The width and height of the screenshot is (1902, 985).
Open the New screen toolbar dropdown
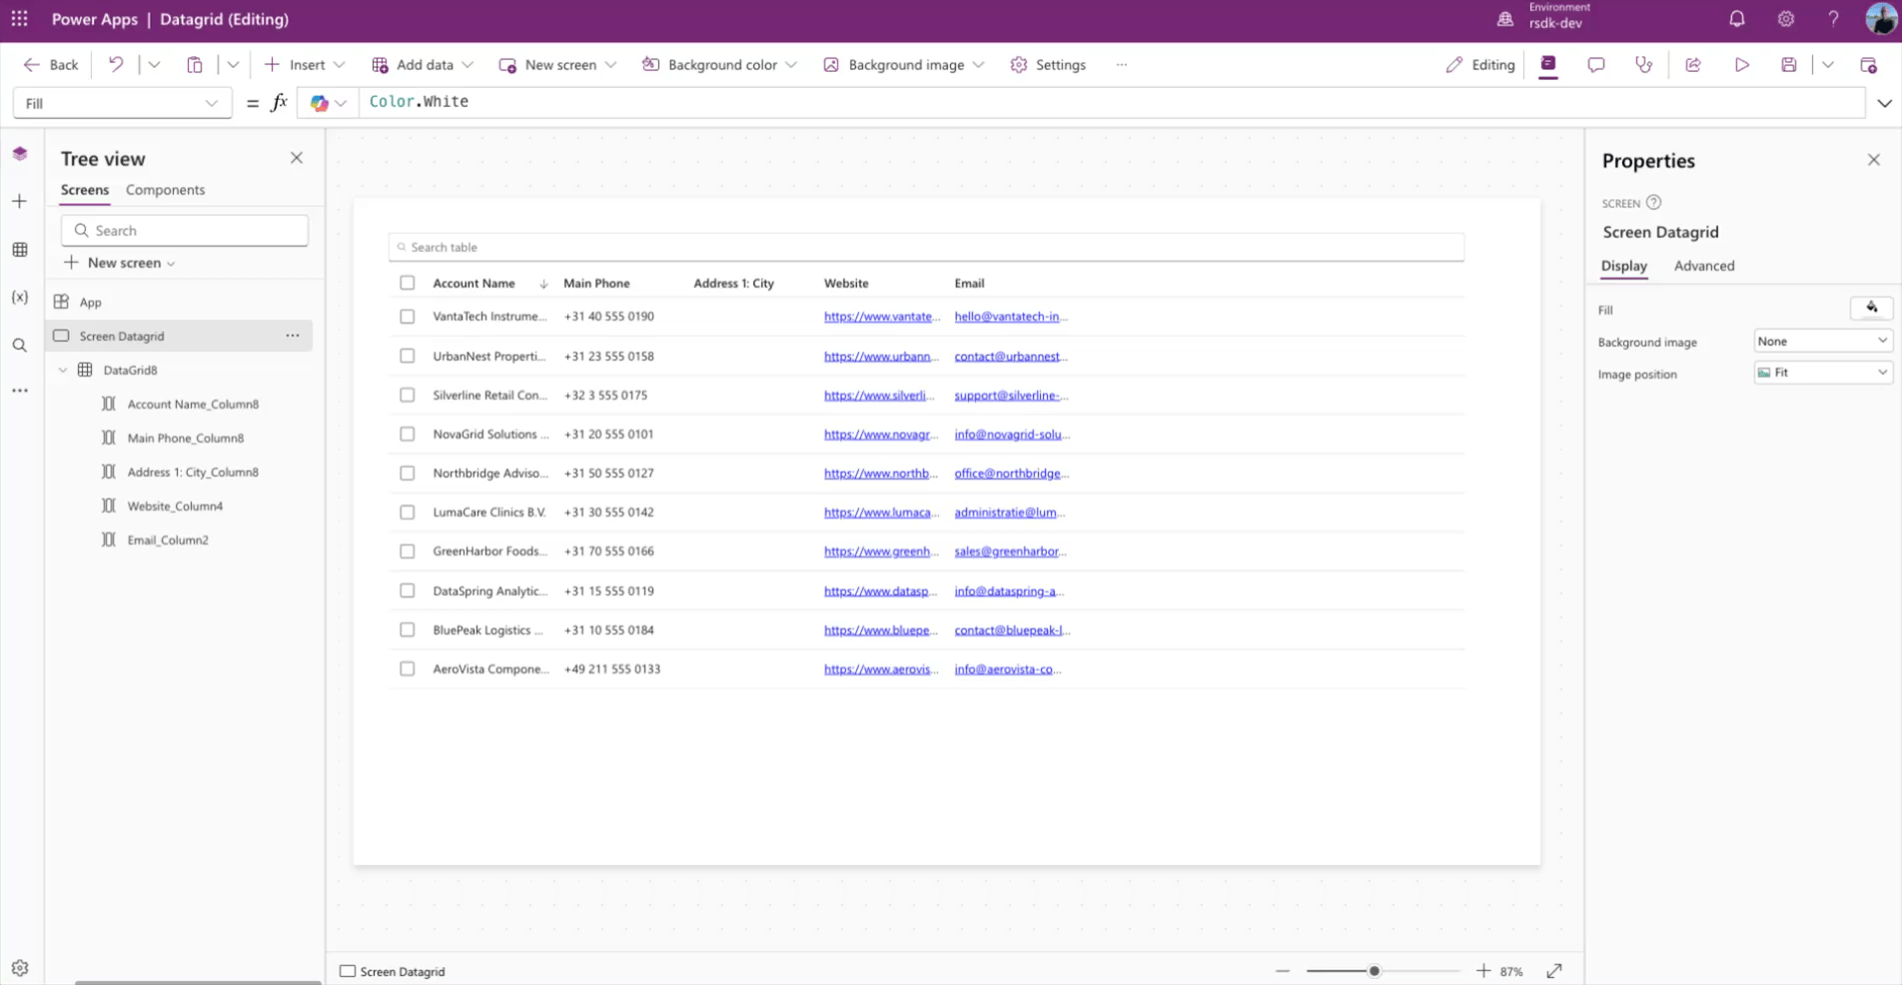tap(611, 65)
